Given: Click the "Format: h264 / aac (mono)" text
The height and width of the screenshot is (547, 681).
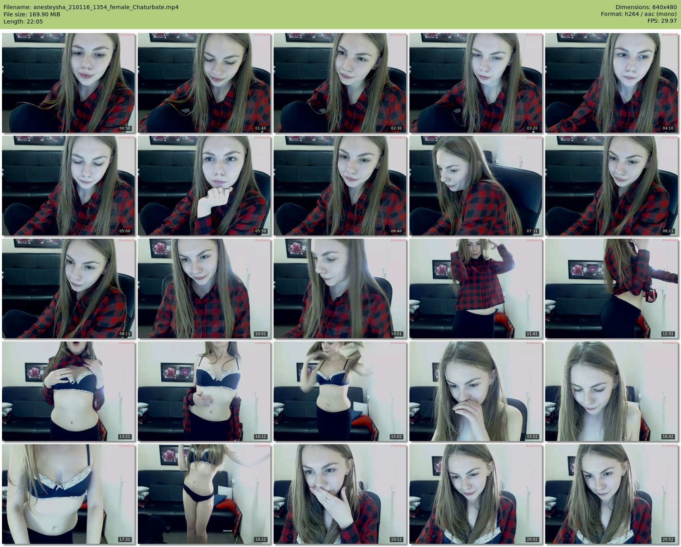Looking at the screenshot, I should pyautogui.click(x=639, y=14).
